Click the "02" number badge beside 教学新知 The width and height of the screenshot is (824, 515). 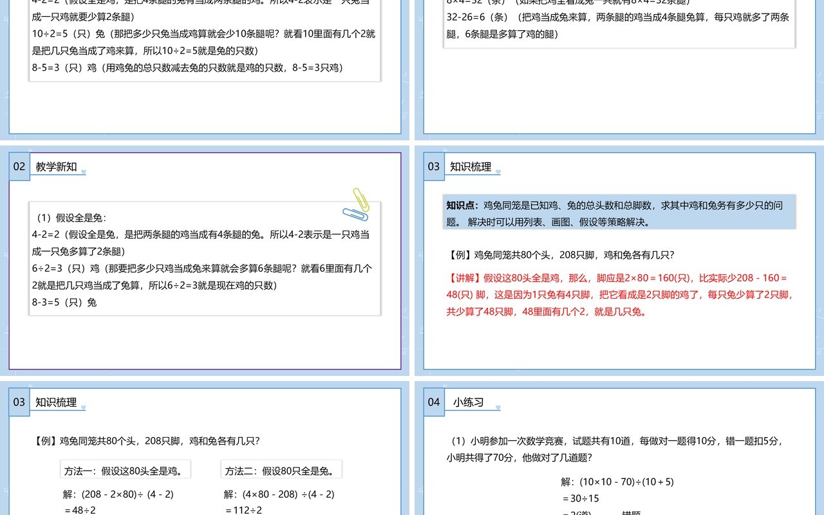point(19,167)
